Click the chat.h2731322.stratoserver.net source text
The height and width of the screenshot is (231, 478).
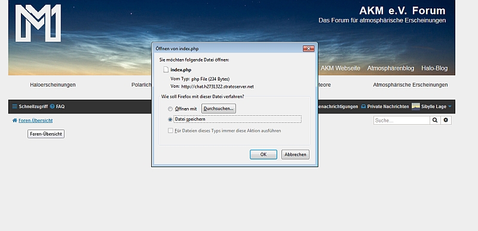point(217,87)
